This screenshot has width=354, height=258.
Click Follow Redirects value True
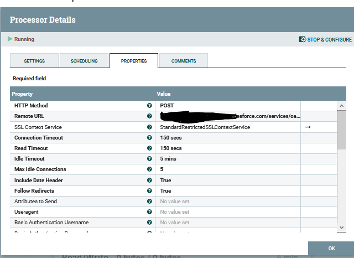point(165,190)
